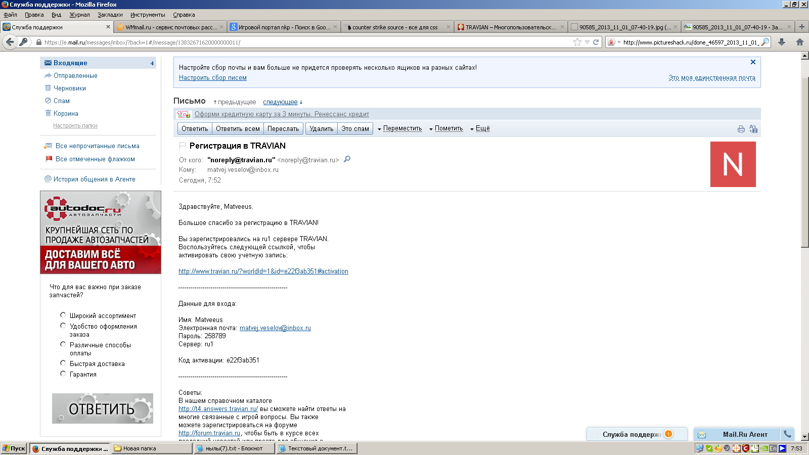Switch to the counter strike source tab
809x455 pixels.
(397, 27)
